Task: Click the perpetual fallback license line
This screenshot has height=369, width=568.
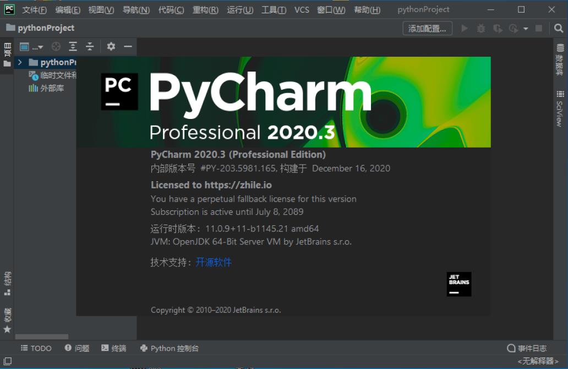Action: pyautogui.click(x=254, y=199)
